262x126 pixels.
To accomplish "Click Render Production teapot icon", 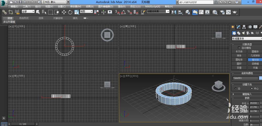I will (x=235, y=12).
